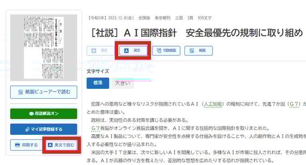306x165 pixels.
Task: Click the 英文で読む button in sidebar
Action: pyautogui.click(x=62, y=145)
